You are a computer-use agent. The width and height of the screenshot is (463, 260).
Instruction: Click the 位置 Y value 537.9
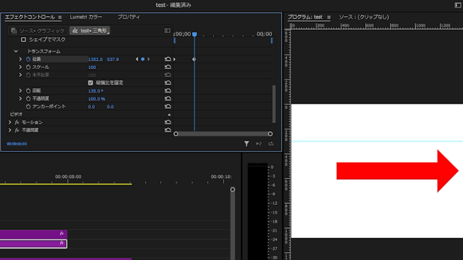pyautogui.click(x=113, y=60)
